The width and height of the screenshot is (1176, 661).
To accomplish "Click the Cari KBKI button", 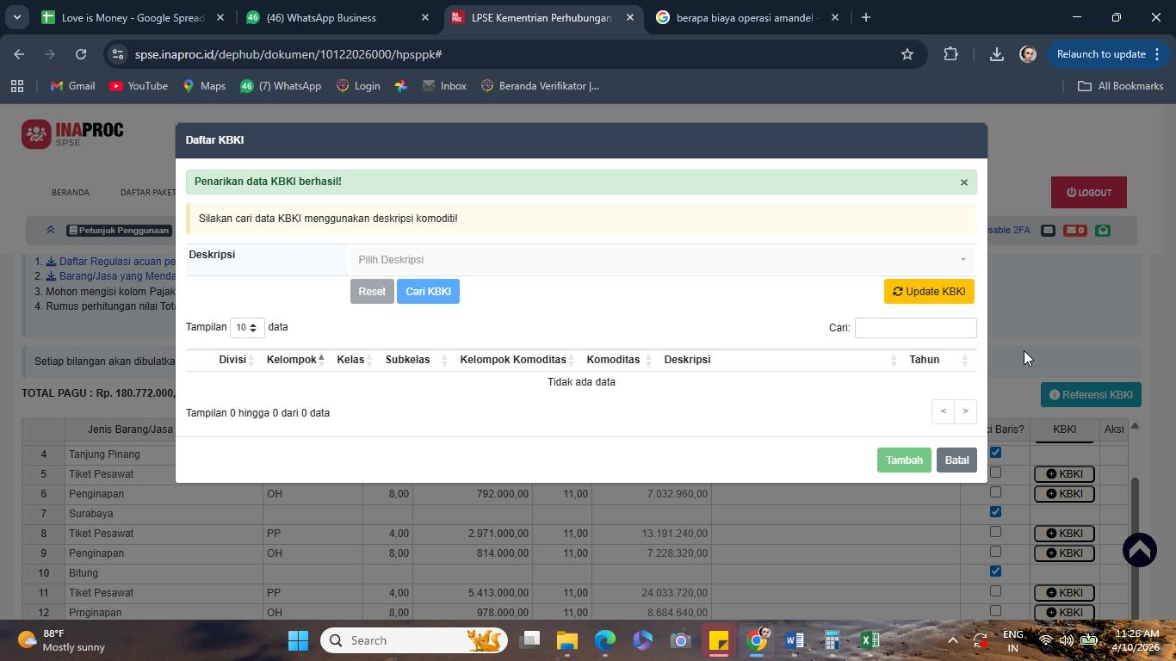I will (x=428, y=292).
